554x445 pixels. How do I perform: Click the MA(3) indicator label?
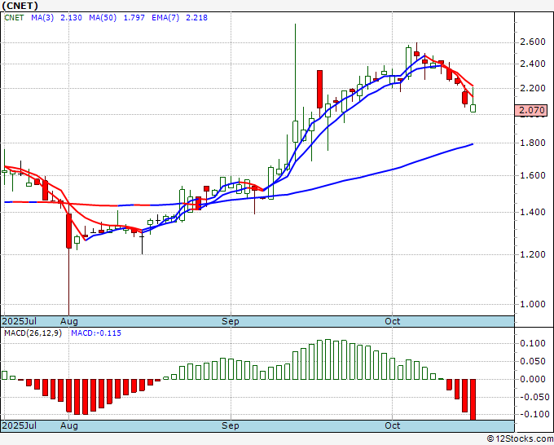[42, 18]
